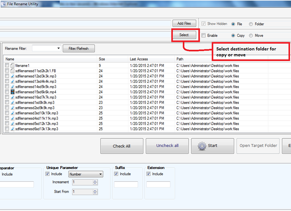Click the Separator text field
The width and height of the screenshot is (291, 211).
pos(17,184)
